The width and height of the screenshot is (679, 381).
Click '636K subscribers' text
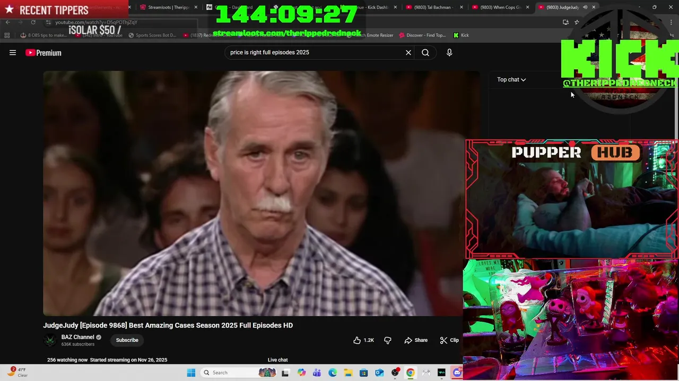pos(77,344)
